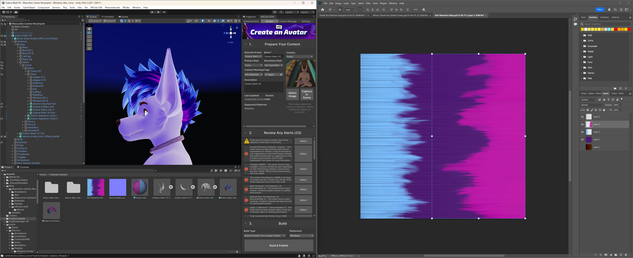This screenshot has height=258, width=633.
Task: Click the Build & Publish button
Action: click(x=279, y=246)
